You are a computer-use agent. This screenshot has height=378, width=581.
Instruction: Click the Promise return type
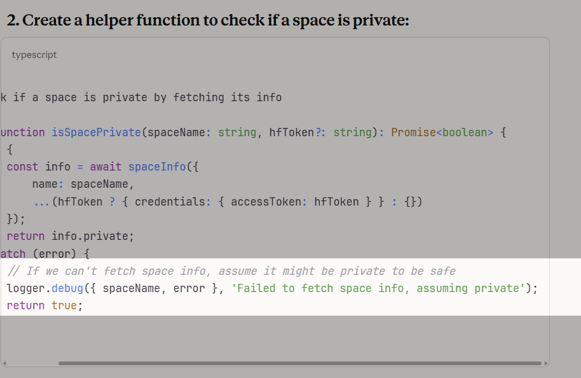click(413, 132)
